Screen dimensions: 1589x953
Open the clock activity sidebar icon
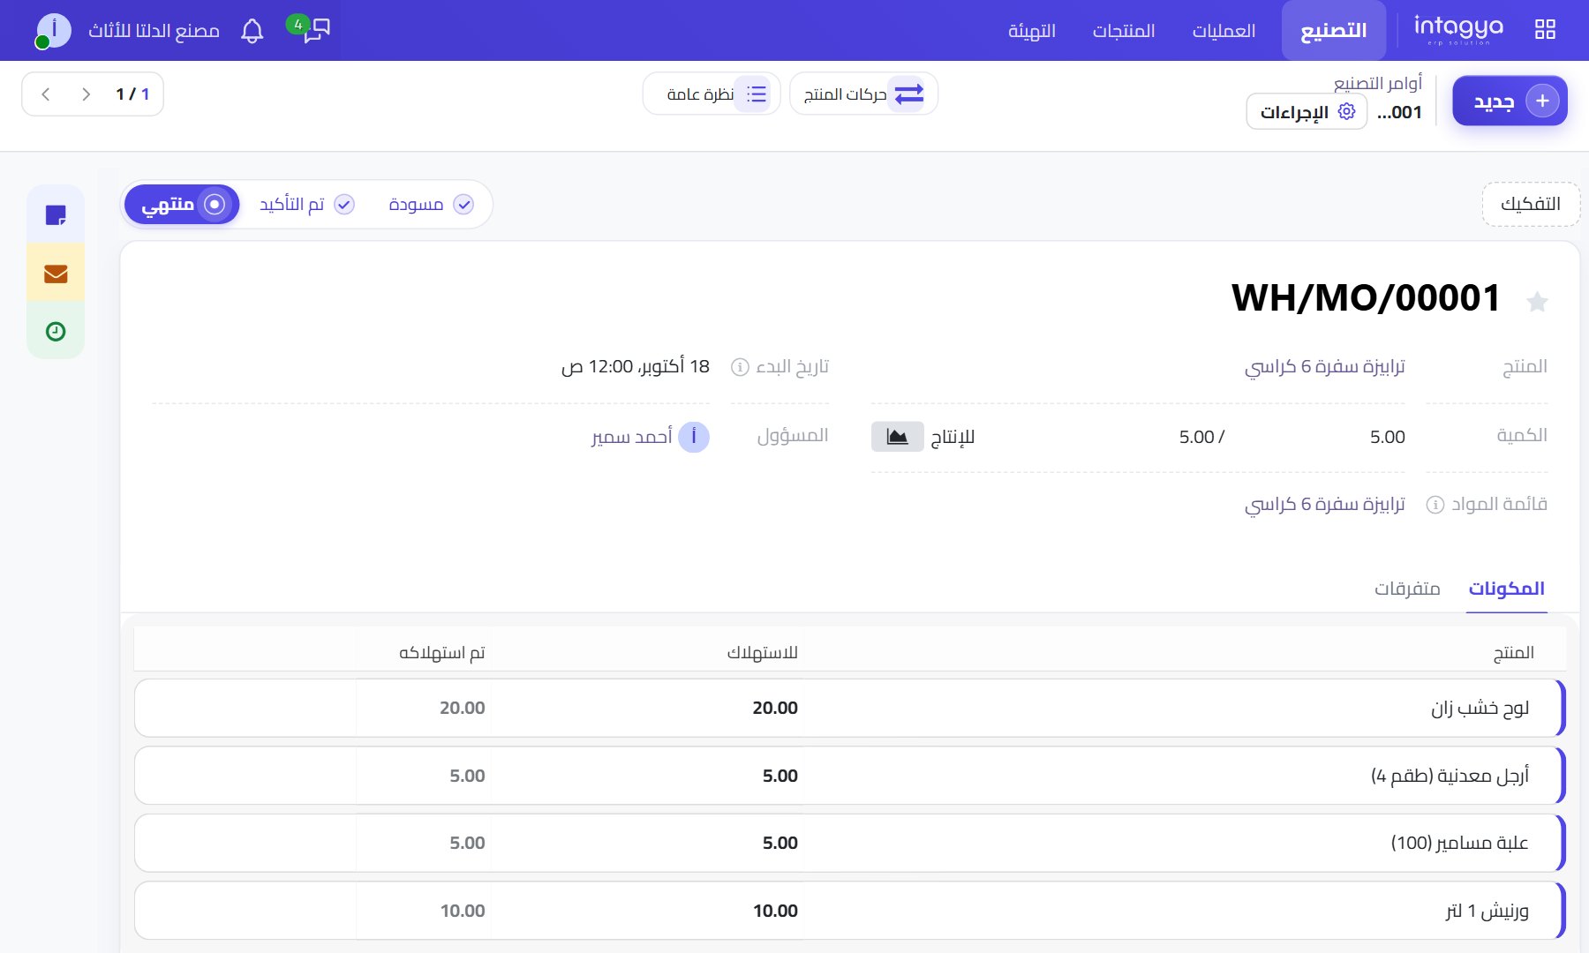pos(56,331)
